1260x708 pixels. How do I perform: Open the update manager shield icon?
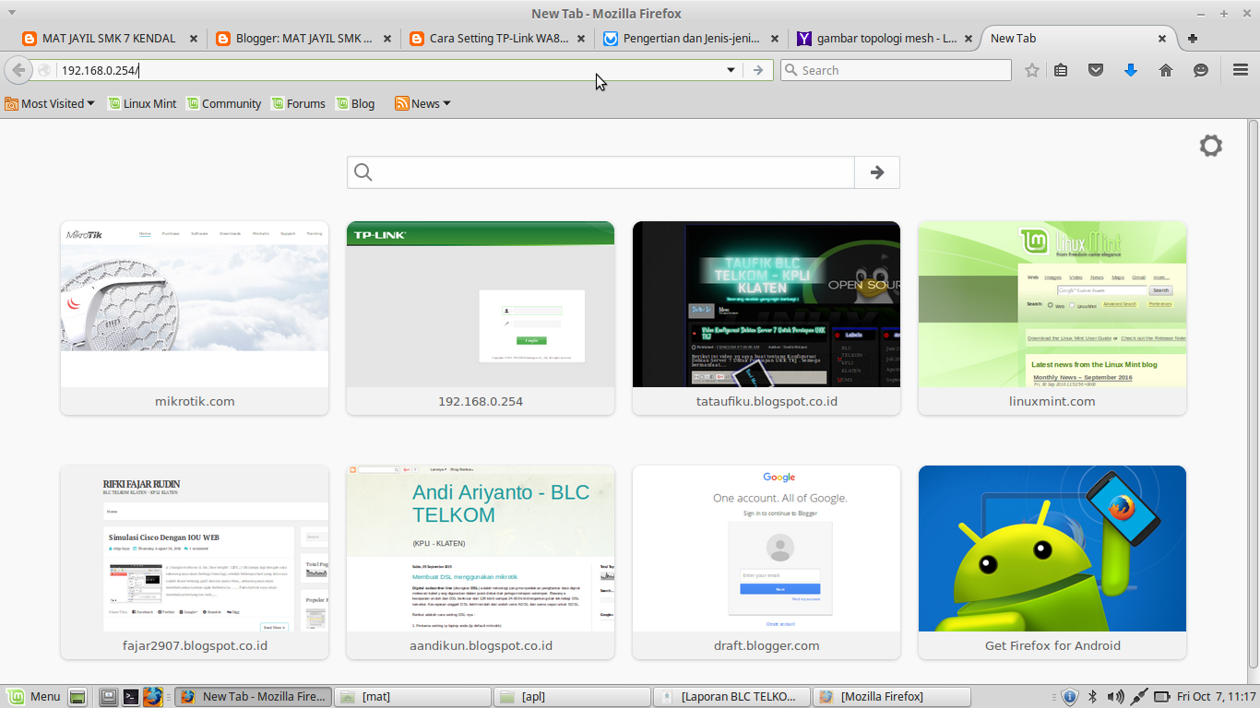pyautogui.click(x=1070, y=697)
